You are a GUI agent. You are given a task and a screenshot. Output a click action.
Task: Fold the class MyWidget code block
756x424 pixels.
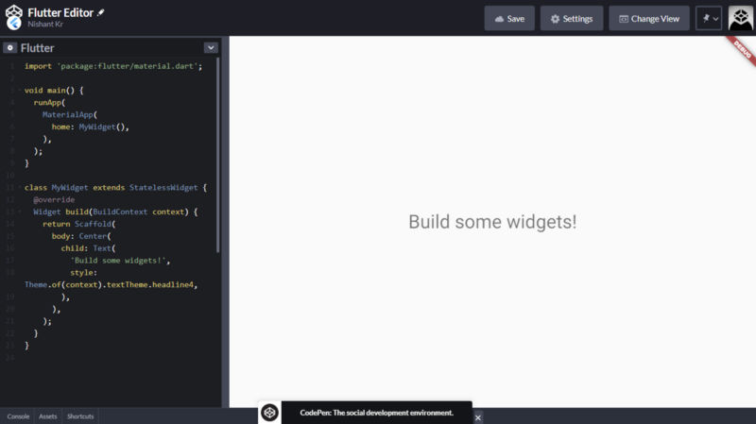click(x=20, y=187)
